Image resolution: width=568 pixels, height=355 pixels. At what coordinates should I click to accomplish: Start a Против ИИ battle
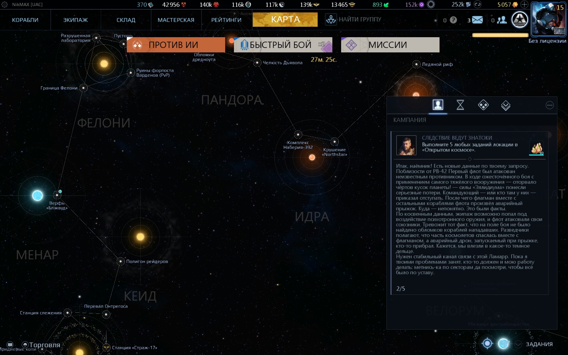[x=176, y=45]
